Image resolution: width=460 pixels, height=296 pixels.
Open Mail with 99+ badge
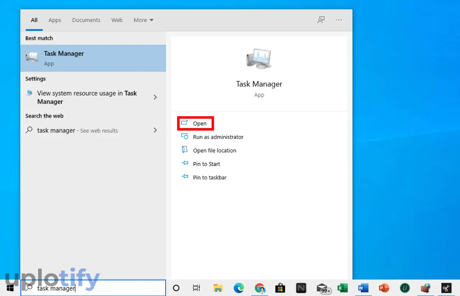click(x=323, y=288)
